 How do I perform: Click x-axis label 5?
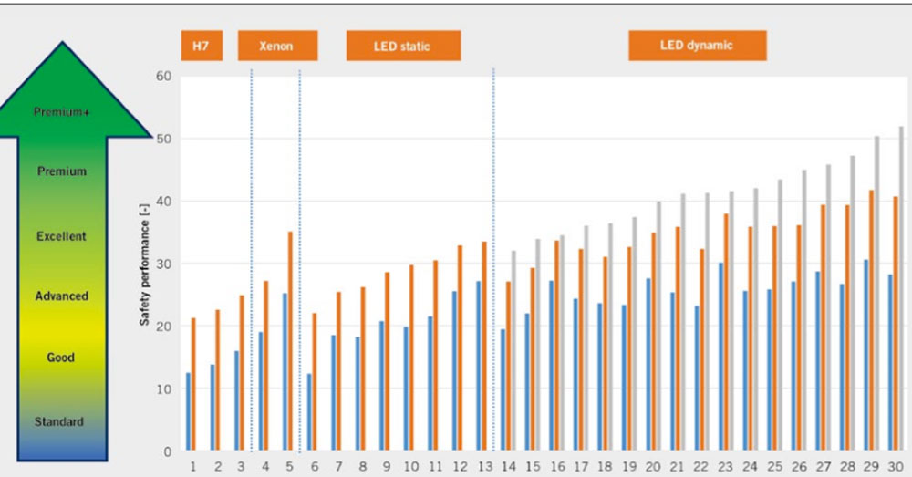(x=290, y=467)
